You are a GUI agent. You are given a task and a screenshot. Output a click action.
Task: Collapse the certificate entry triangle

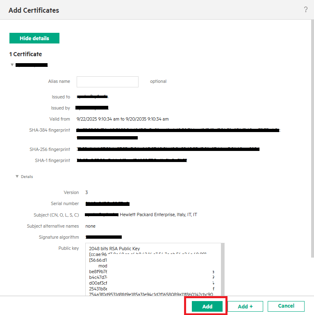pos(12,65)
